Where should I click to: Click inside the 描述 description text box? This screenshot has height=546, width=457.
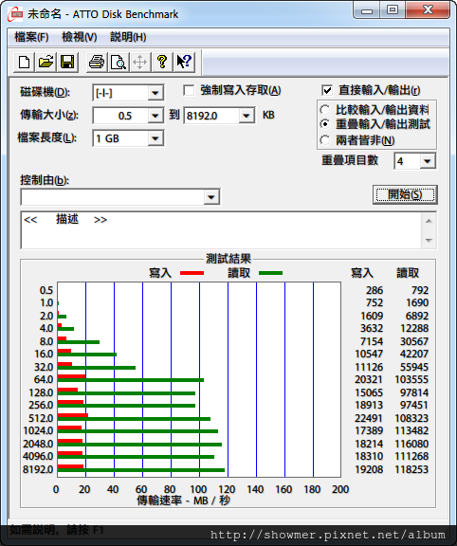point(221,230)
